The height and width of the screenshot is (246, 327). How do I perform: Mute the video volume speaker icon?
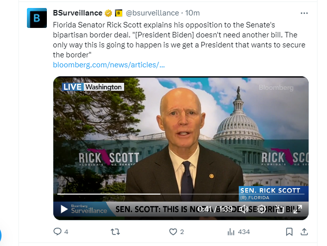tap(244, 209)
